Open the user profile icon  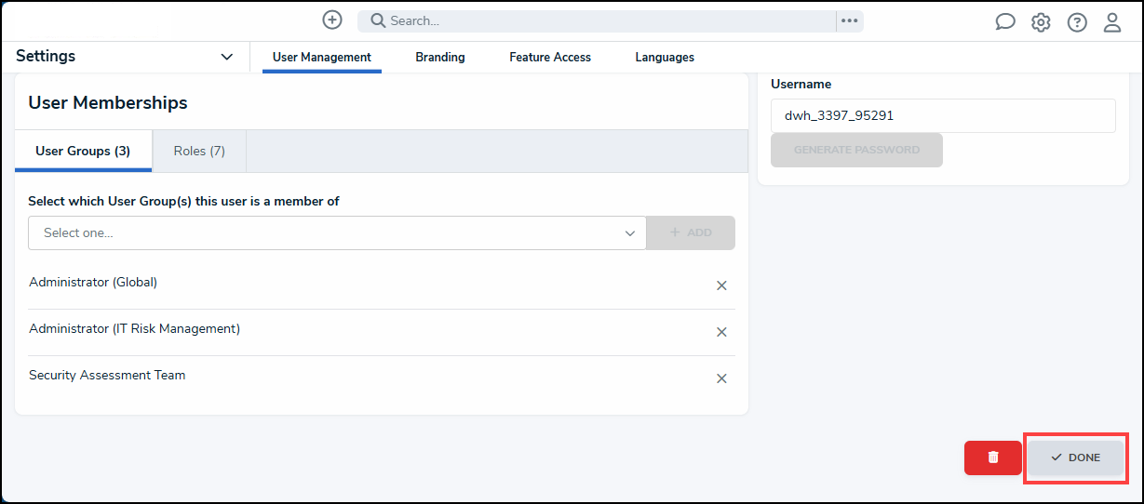click(1112, 22)
